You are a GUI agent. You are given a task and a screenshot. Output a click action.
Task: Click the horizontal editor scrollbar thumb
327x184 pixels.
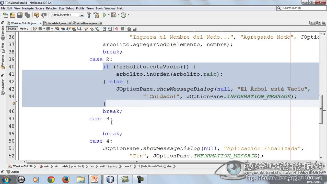[137, 162]
